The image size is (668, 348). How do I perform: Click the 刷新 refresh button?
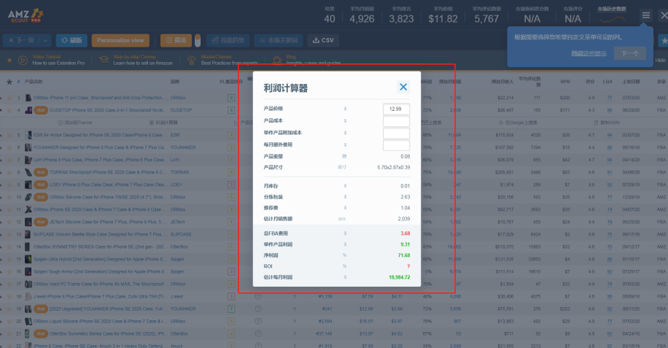pyautogui.click(x=71, y=40)
